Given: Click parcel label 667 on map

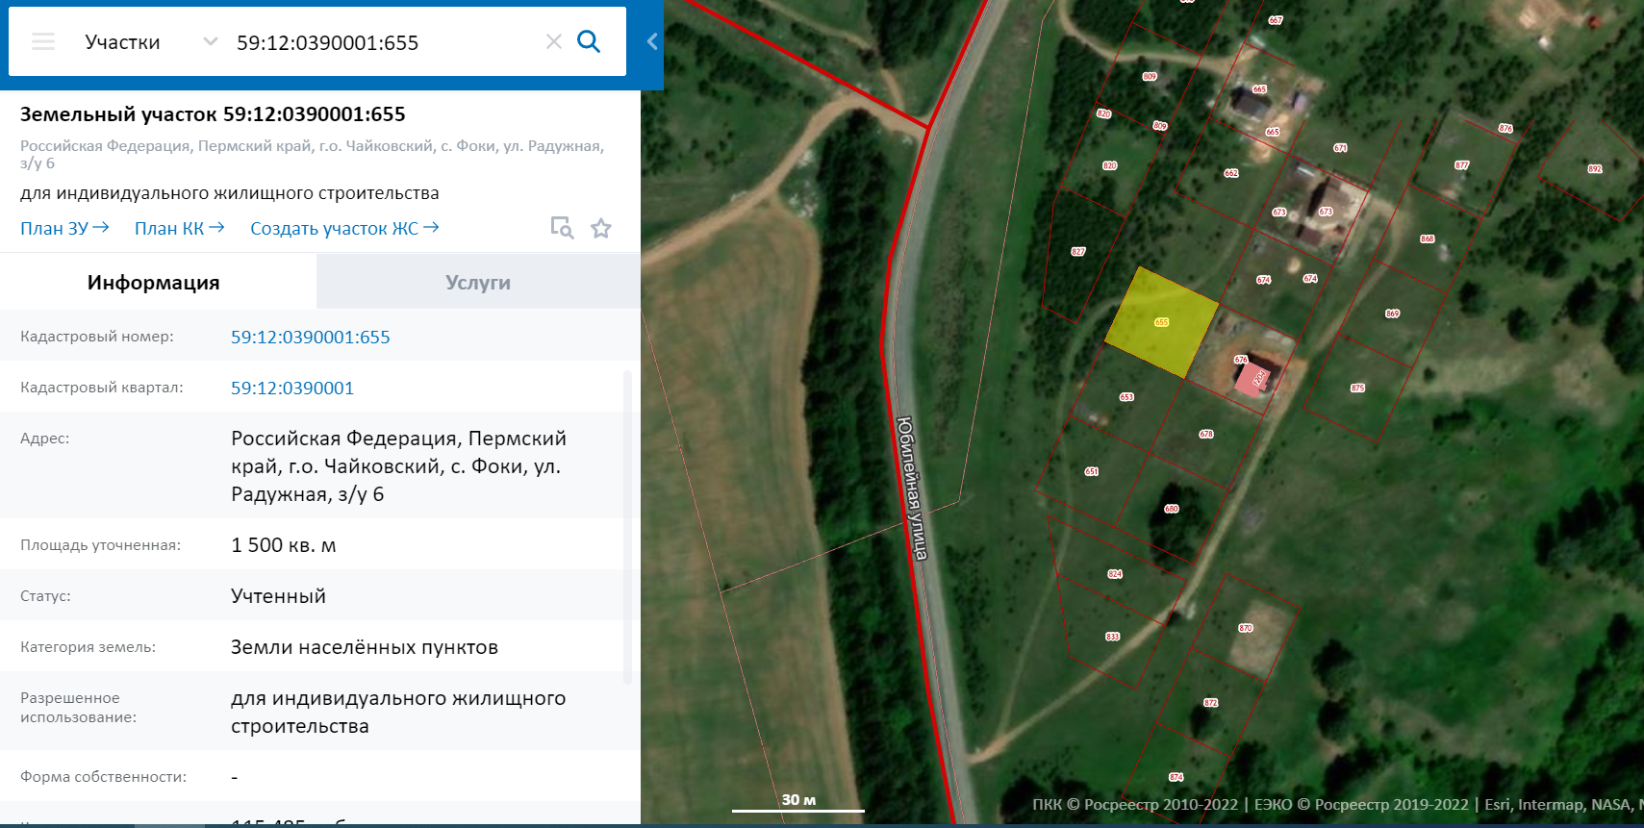Looking at the screenshot, I should coord(1276,20).
